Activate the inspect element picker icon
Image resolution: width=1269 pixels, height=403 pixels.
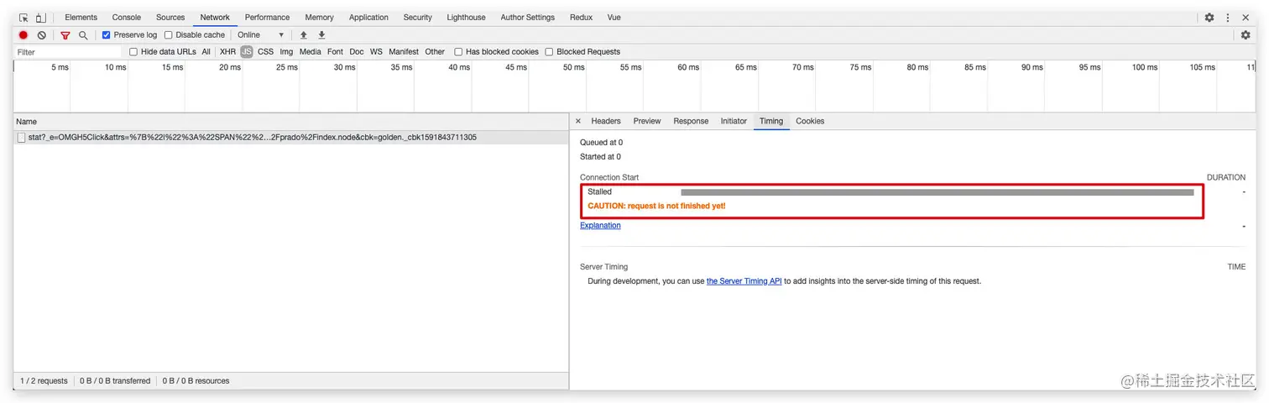click(23, 18)
